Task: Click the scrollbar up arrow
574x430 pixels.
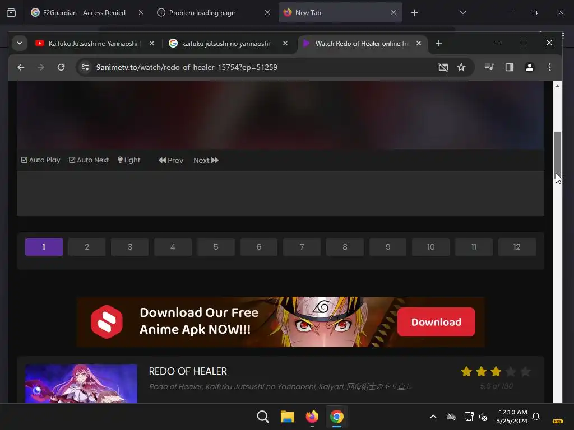Action: pos(557,86)
